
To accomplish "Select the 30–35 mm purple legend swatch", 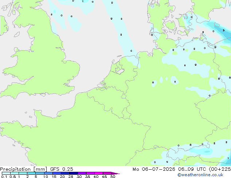I will 82,173.
